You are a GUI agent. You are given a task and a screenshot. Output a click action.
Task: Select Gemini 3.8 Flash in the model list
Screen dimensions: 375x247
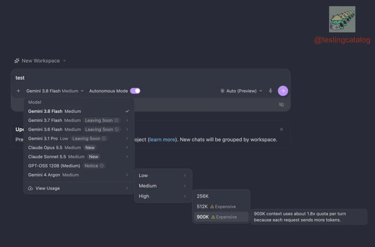click(x=79, y=111)
